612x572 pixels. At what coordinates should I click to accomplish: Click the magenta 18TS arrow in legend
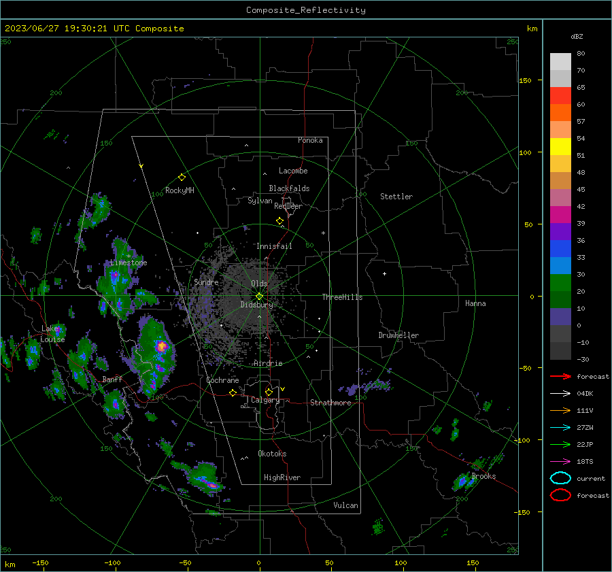560,462
